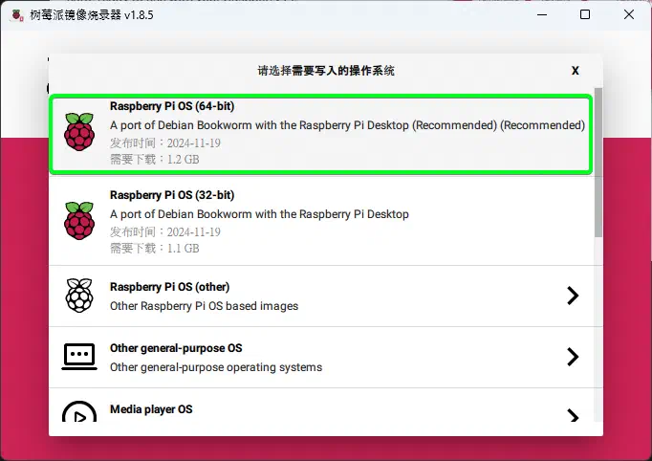The width and height of the screenshot is (652, 461).
Task: Click '发布时间：2024-11-19' under the 64-bit entry
Action: [x=165, y=143]
